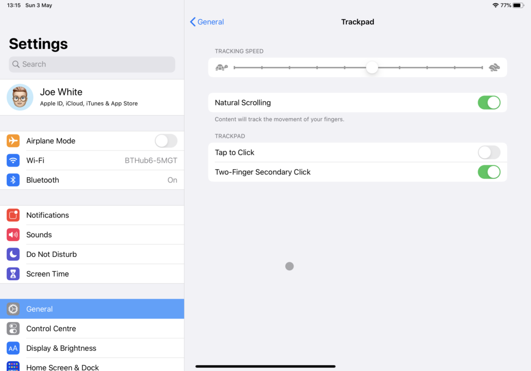Disable Natural Scrolling
The height and width of the screenshot is (371, 531).
click(x=489, y=102)
